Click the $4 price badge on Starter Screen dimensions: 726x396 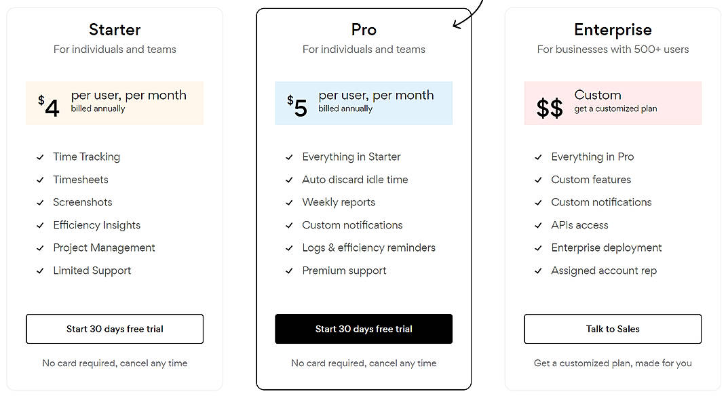click(x=114, y=103)
